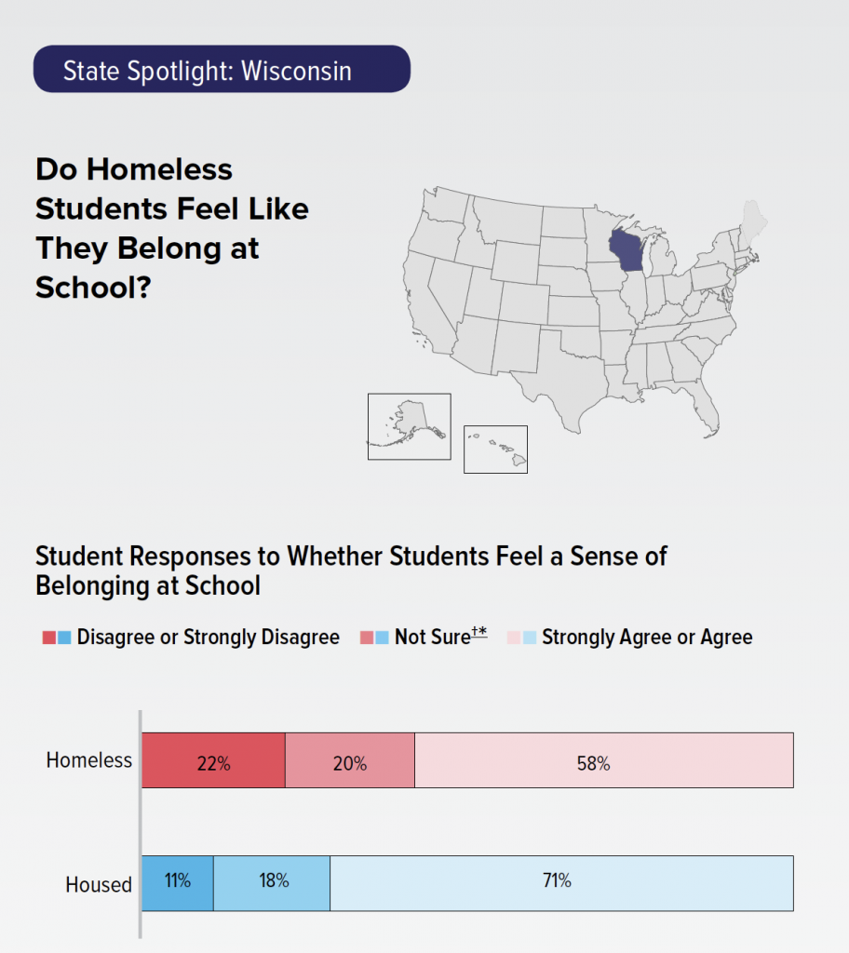Select the Housed 11% bar segment
This screenshot has height=953, width=849.
click(178, 882)
